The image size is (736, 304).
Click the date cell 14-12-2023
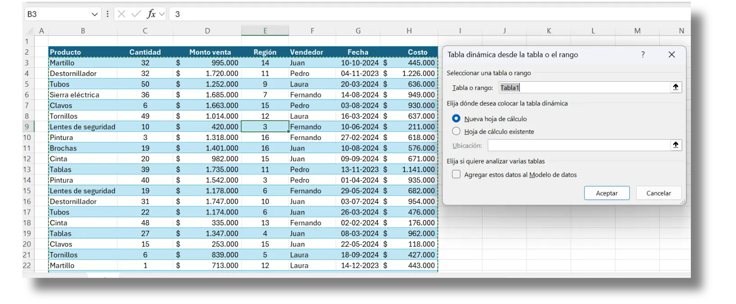[x=358, y=266]
